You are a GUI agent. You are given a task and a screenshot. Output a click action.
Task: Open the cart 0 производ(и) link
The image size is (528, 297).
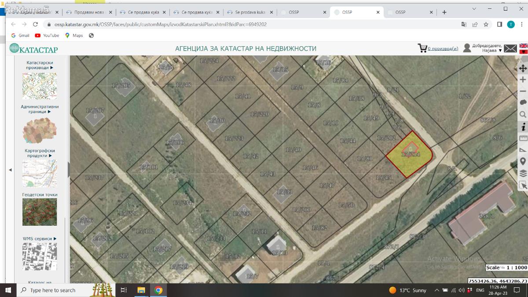click(x=443, y=48)
